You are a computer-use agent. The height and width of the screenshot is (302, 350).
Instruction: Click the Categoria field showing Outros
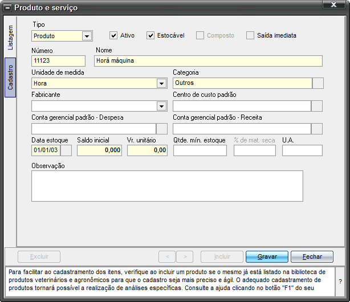tap(242, 83)
